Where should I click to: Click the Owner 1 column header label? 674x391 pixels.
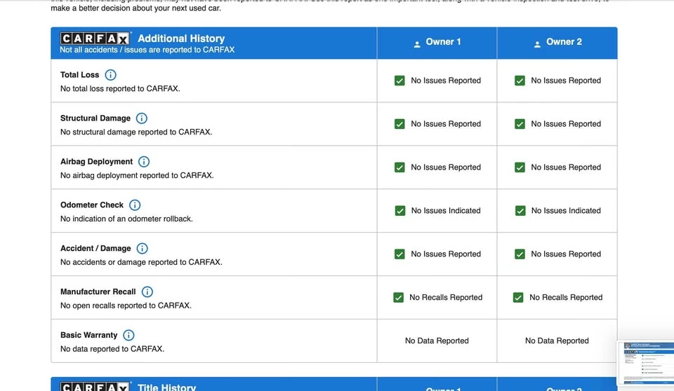point(443,42)
